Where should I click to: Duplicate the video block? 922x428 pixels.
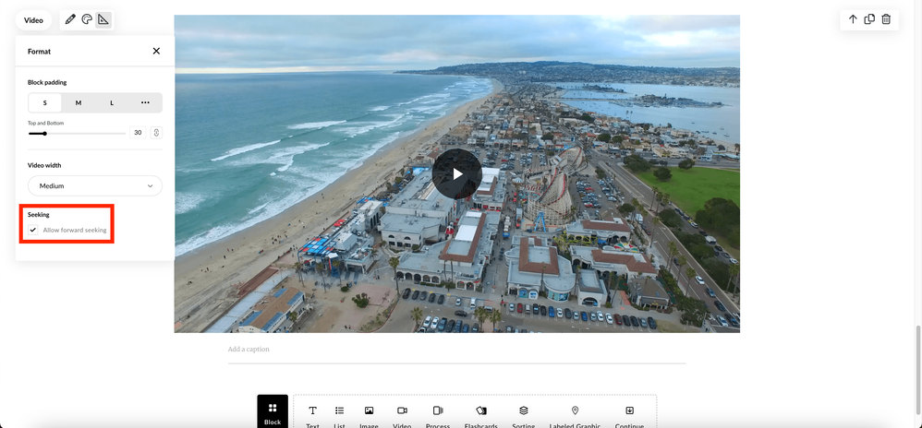point(869,19)
